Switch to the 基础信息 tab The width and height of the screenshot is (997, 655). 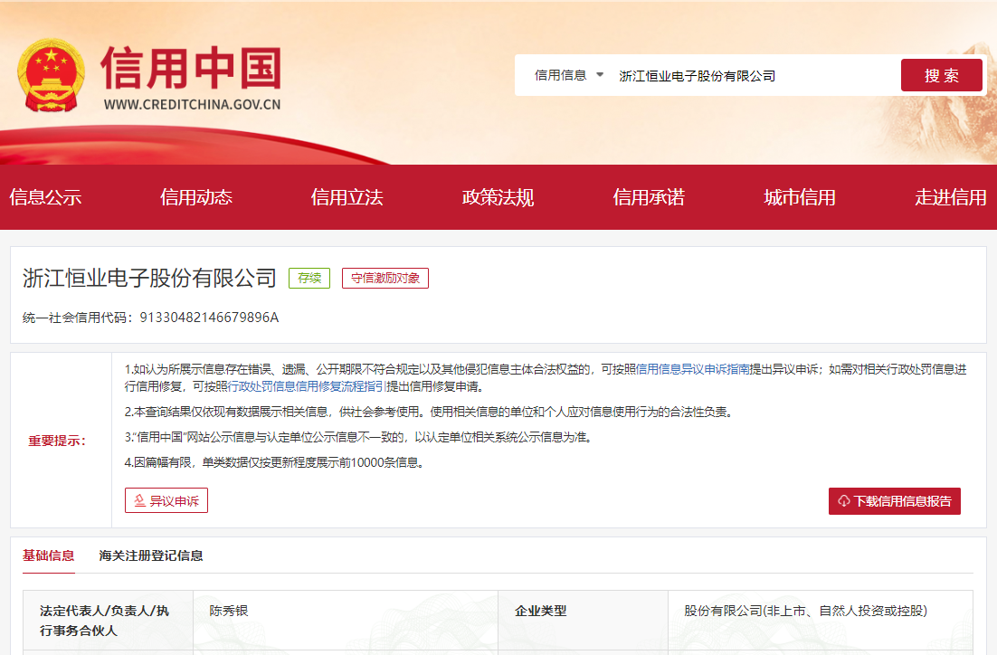(48, 555)
